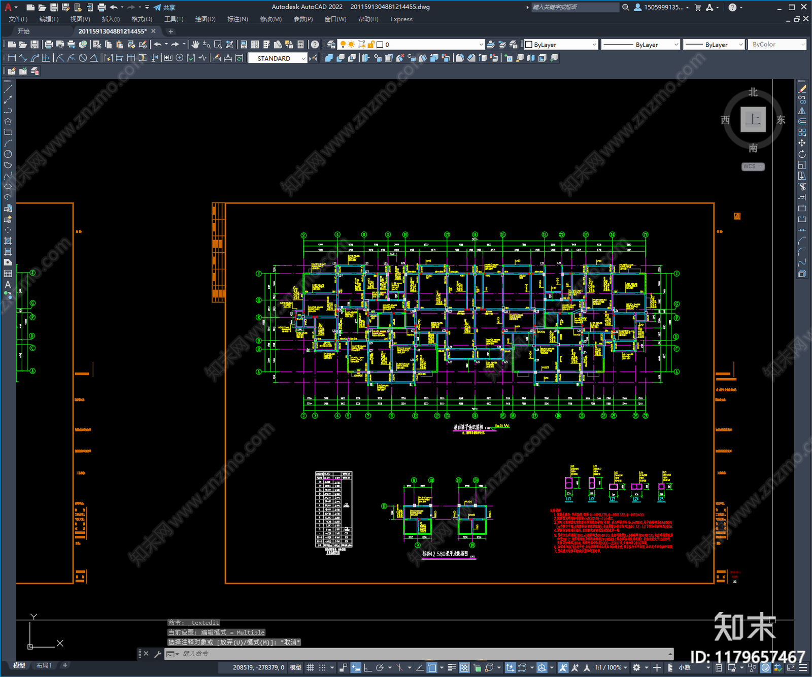Image resolution: width=812 pixels, height=677 pixels.
Task: Click the layer 0 color swatch
Action: click(x=380, y=45)
